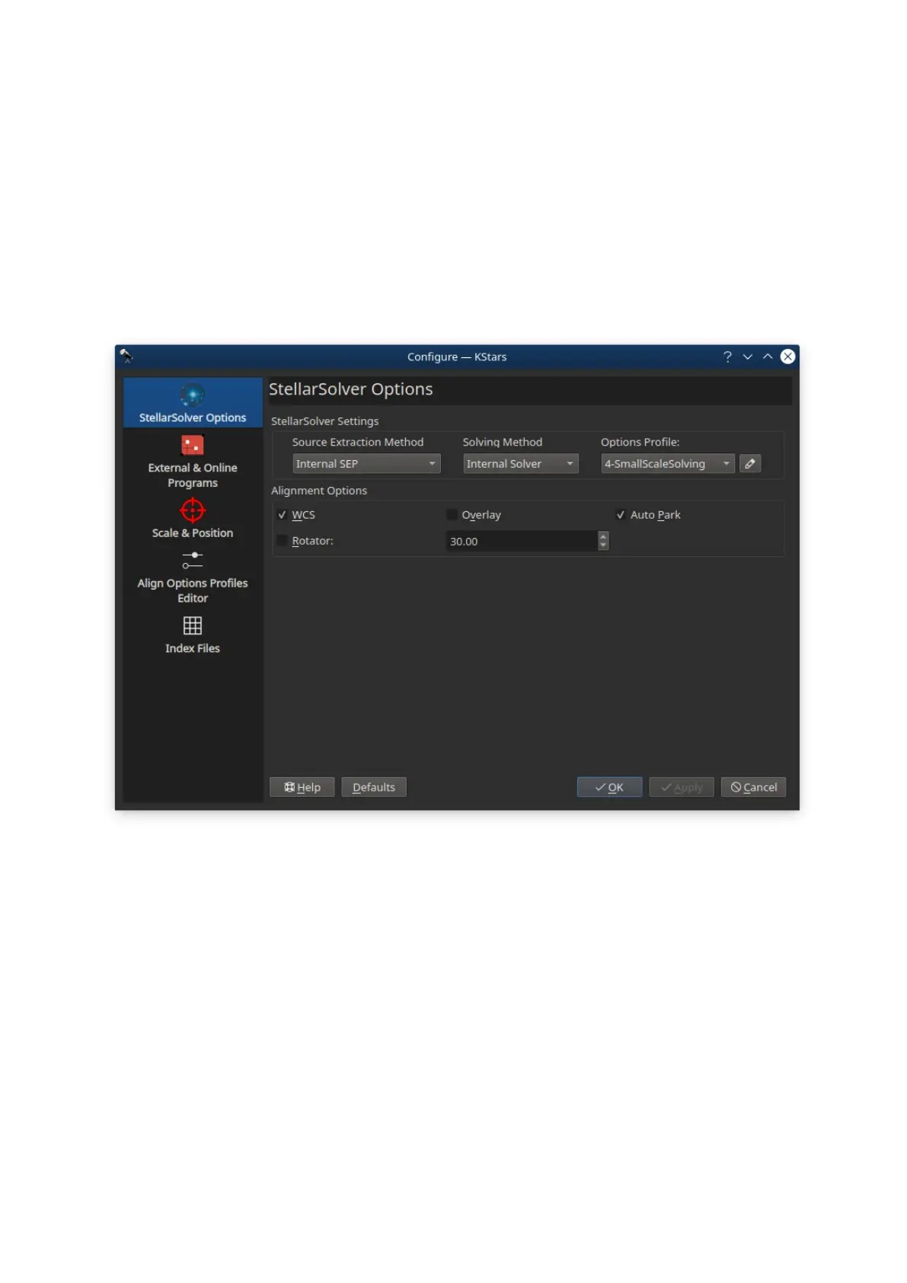Go to Scale & Position page
Image resolution: width=907 pixels, height=1283 pixels.
click(192, 518)
